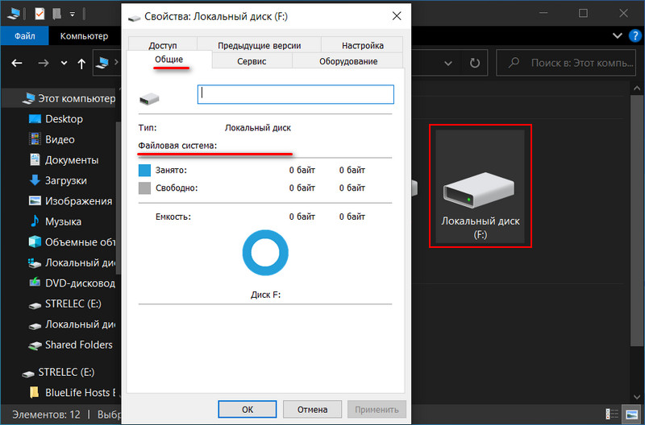The height and width of the screenshot is (425, 645).
Task: Click the Explorer content pane scrollbar down arrow
Action: click(637, 398)
